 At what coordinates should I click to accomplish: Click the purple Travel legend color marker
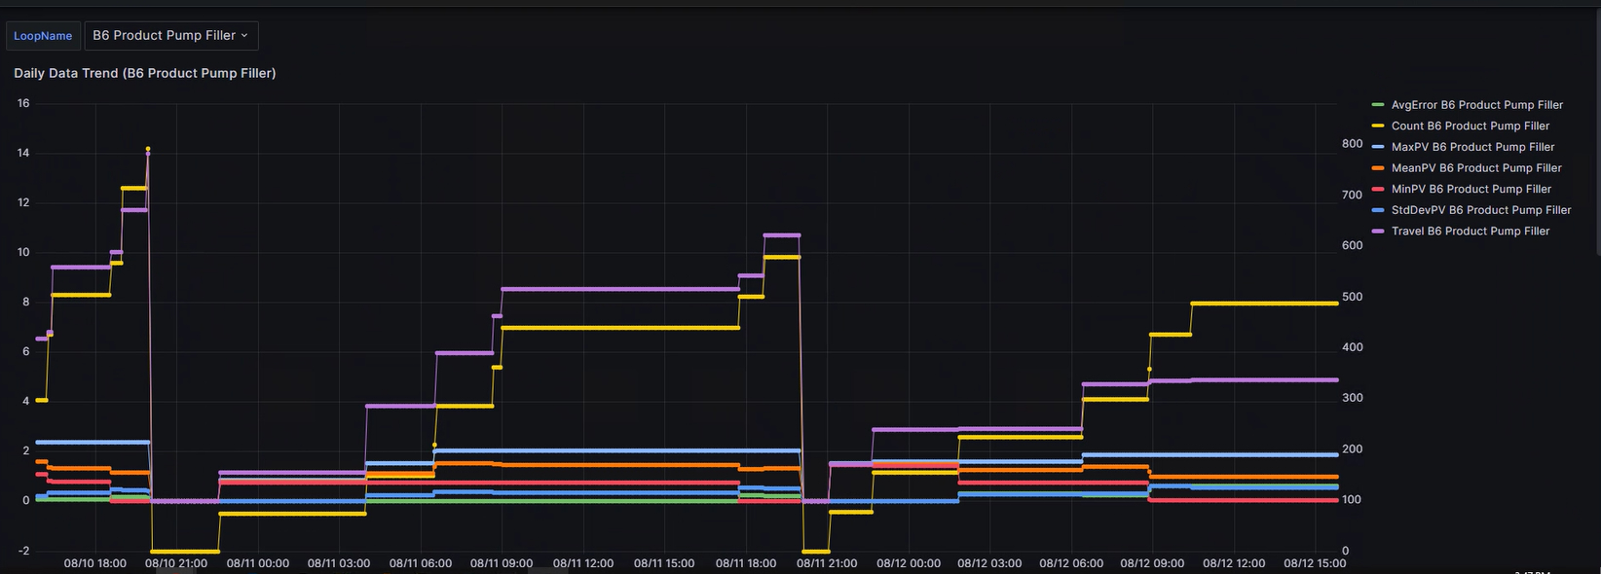point(1377,232)
